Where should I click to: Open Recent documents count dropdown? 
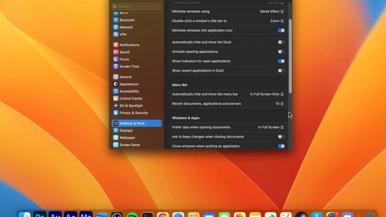(x=279, y=104)
